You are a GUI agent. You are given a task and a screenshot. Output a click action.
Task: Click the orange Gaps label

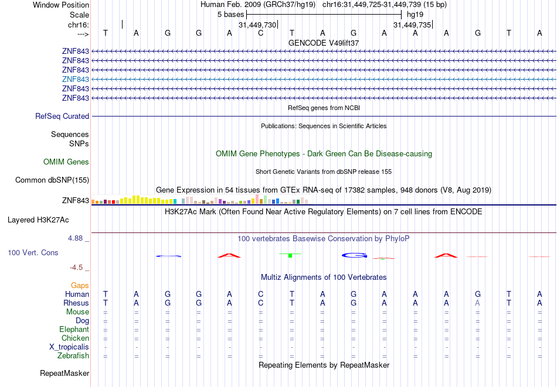[x=80, y=285]
